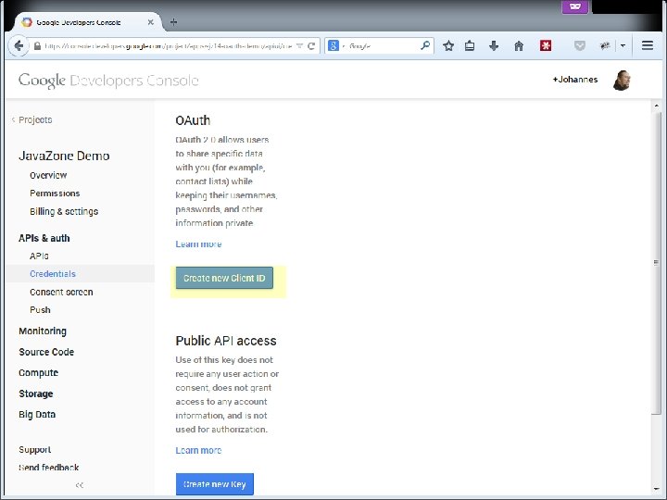The height and width of the screenshot is (500, 667).
Task: Open the Johannes profile avatar
Action: coord(622,80)
